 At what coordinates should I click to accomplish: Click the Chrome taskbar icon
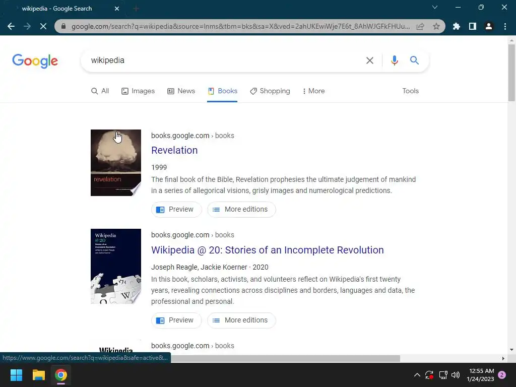[61, 375]
